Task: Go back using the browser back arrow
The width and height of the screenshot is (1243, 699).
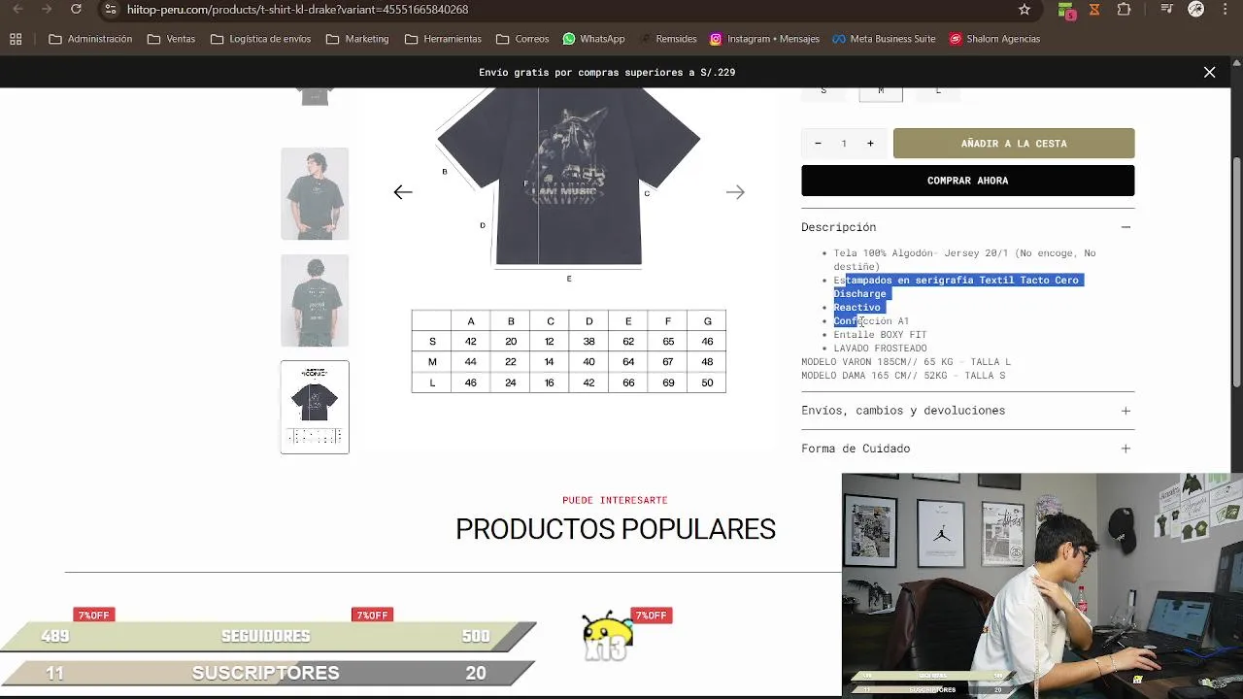Action: click(x=17, y=10)
